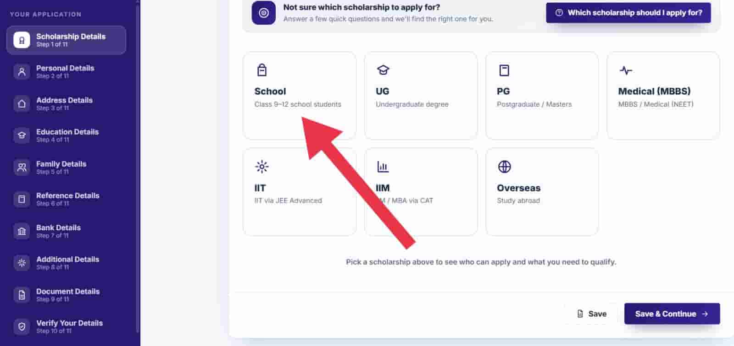Click the Save & Continue button

tap(672, 314)
